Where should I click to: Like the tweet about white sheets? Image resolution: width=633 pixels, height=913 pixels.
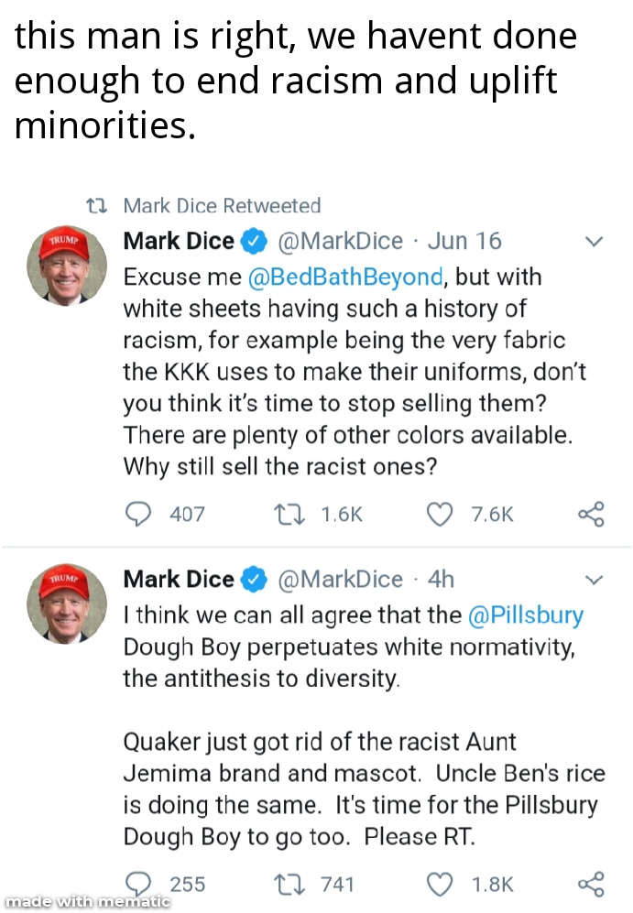point(441,515)
